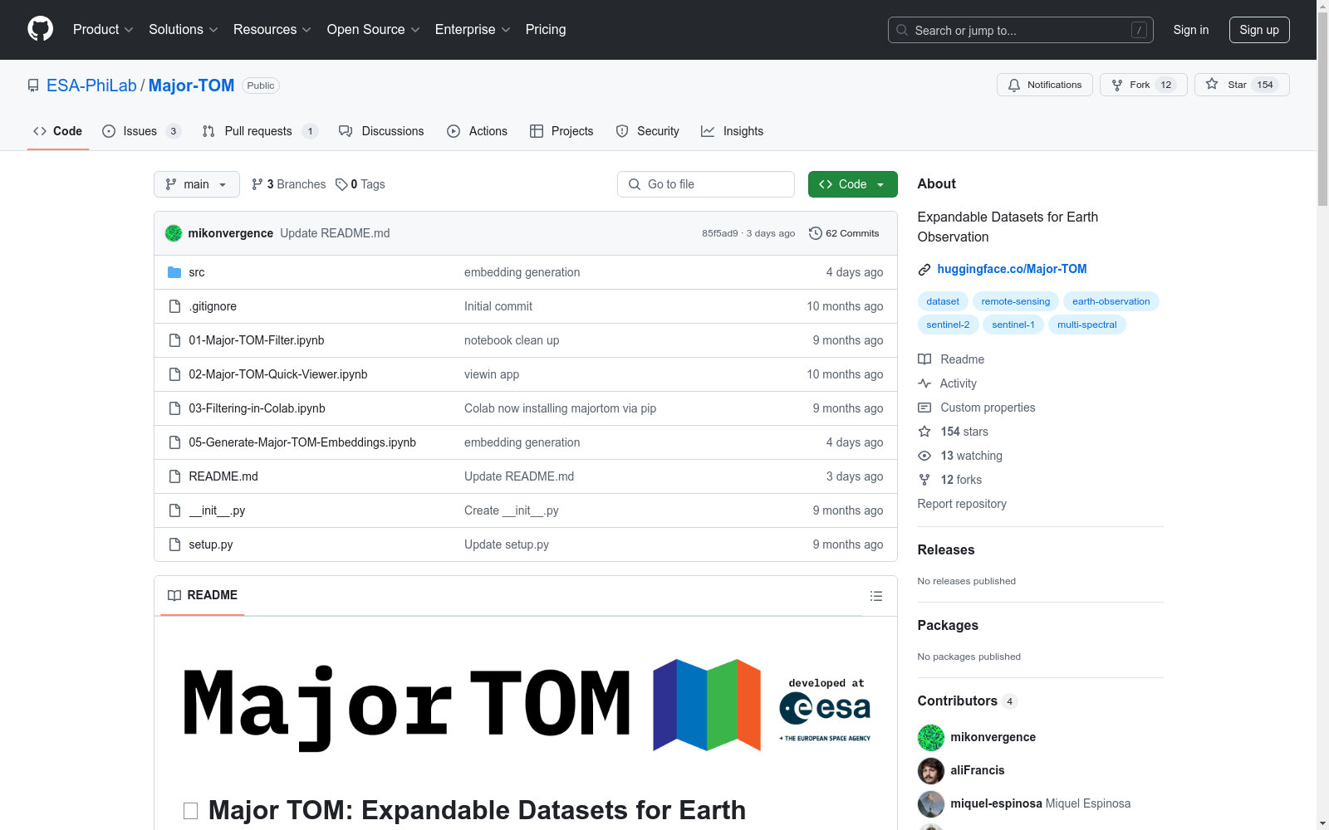Click Report repository link
This screenshot has width=1329, height=830.
coord(962,504)
